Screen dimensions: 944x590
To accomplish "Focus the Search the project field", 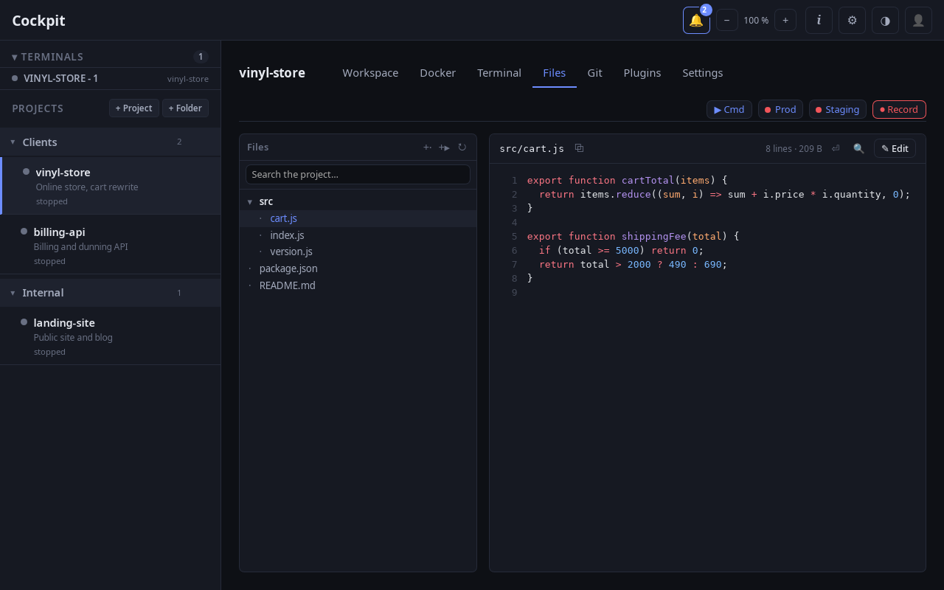I will (x=358, y=174).
